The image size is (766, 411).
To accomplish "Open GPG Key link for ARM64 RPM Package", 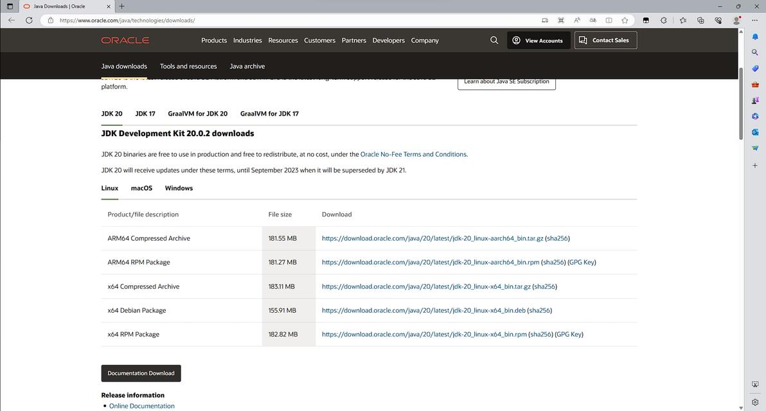I will 582,262.
